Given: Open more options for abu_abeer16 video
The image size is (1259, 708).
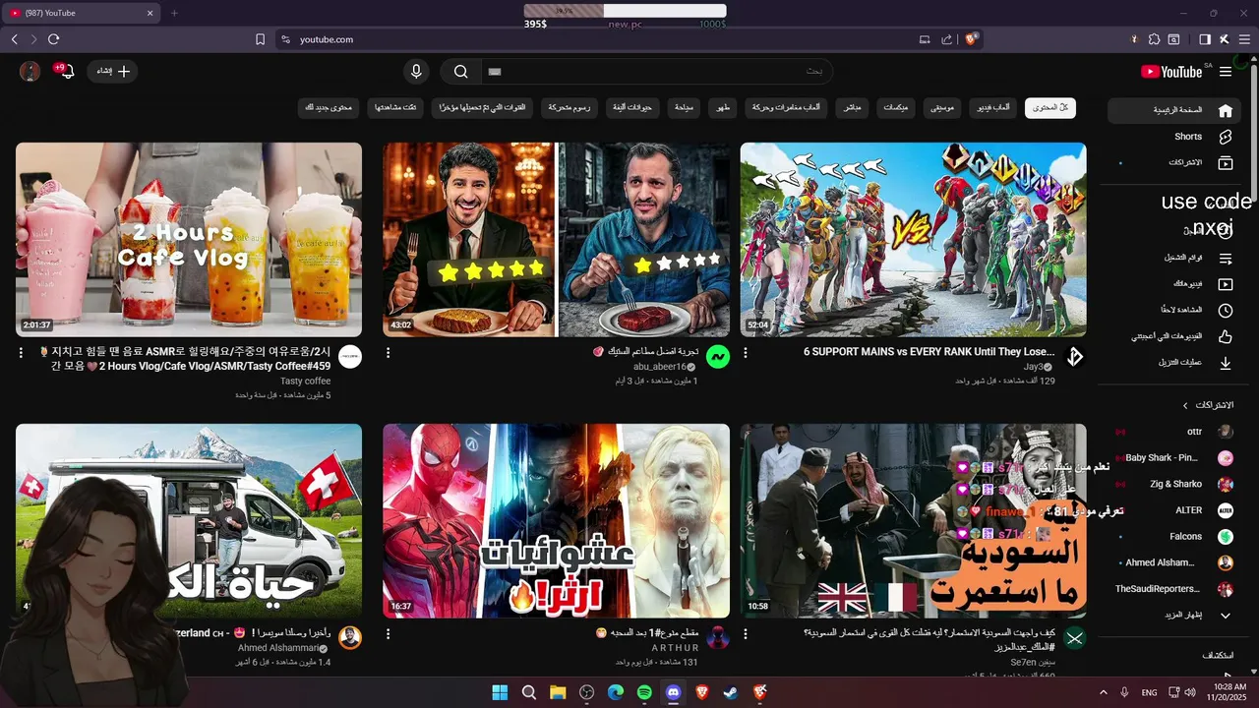Looking at the screenshot, I should click(x=388, y=352).
